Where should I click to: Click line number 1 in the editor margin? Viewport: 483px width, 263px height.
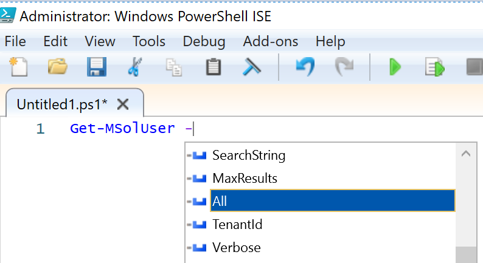(40, 129)
